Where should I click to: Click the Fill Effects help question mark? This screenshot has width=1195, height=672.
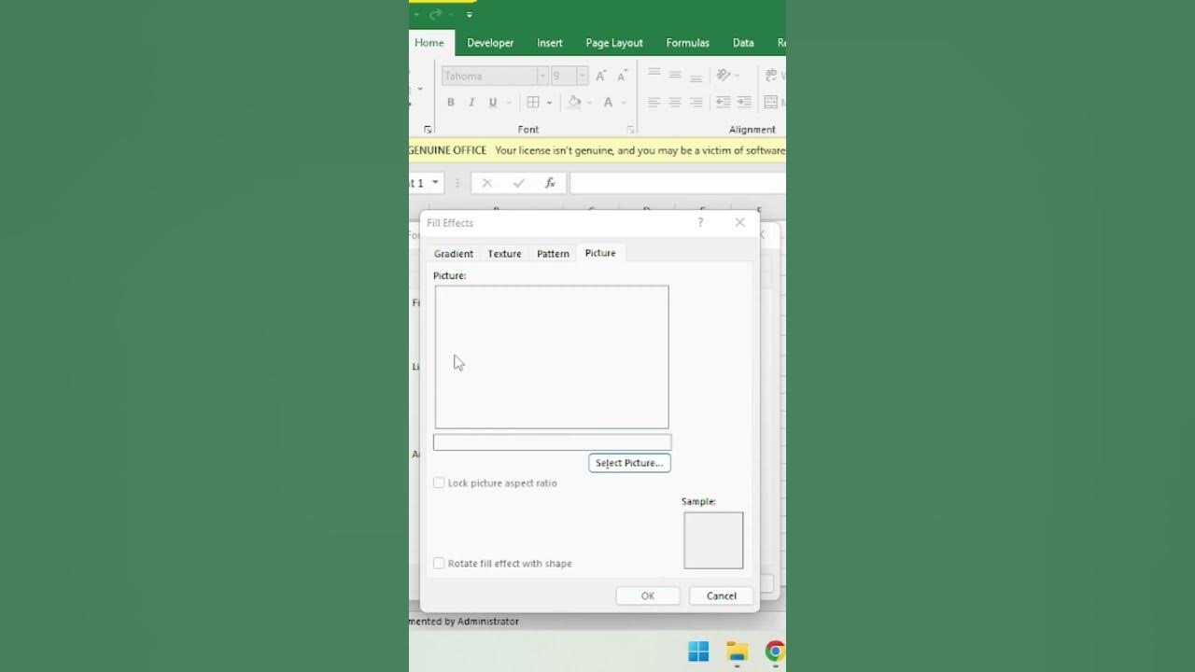[700, 222]
